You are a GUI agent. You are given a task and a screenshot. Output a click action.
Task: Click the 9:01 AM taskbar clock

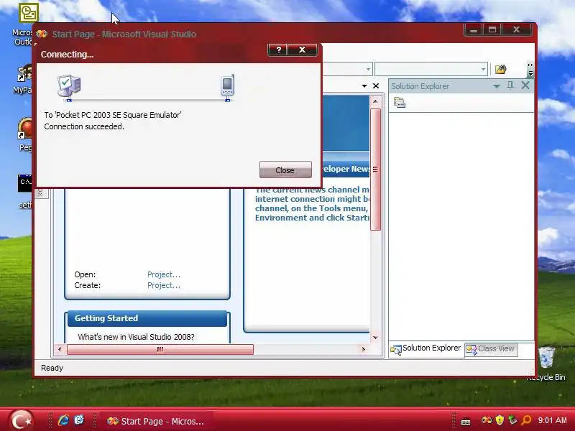point(552,420)
